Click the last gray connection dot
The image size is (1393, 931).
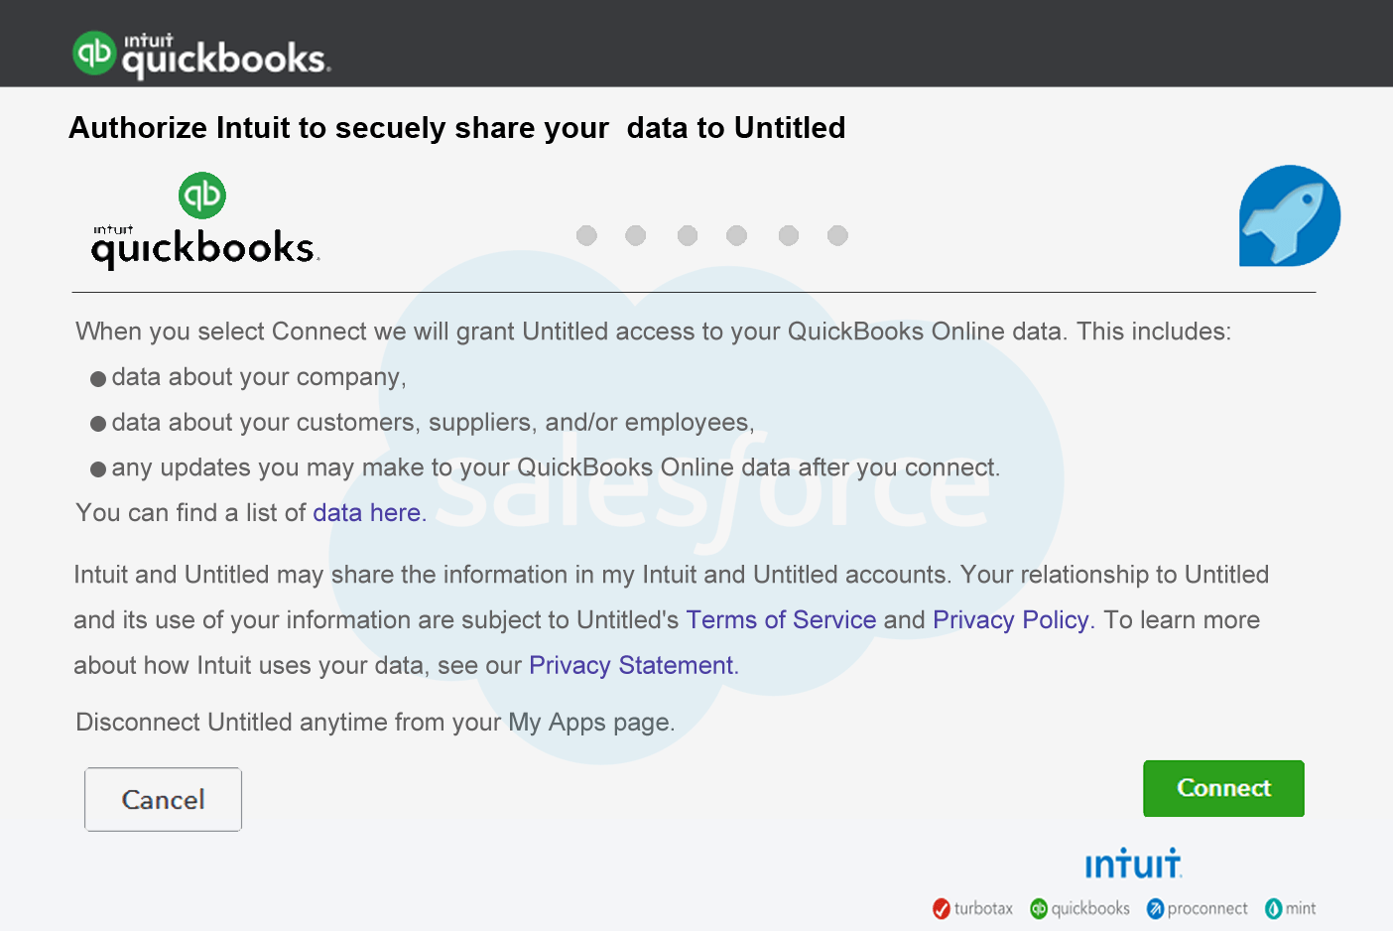click(836, 235)
